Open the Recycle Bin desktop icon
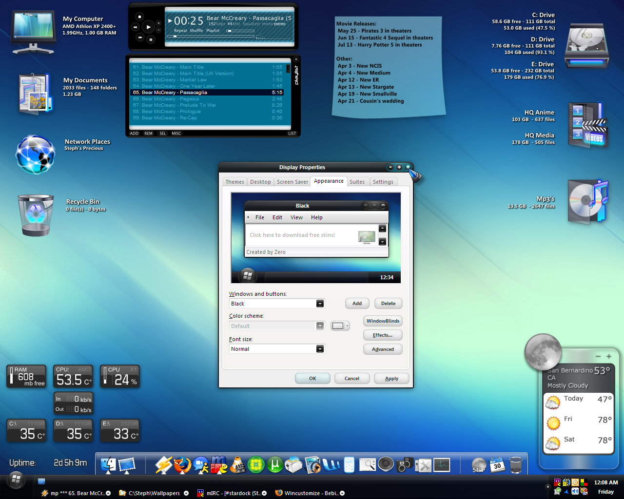624x499 pixels. 35,215
